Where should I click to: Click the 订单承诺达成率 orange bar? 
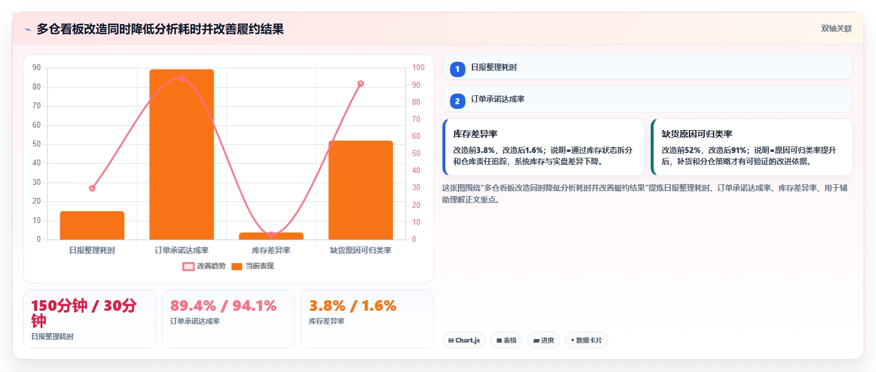tap(181, 154)
